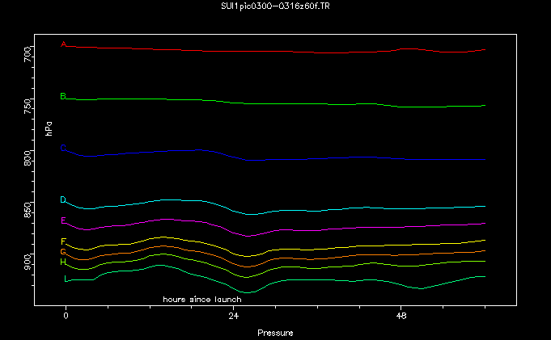Click the 800 y-axis tick label
The height and width of the screenshot is (340, 551).
coord(49,159)
